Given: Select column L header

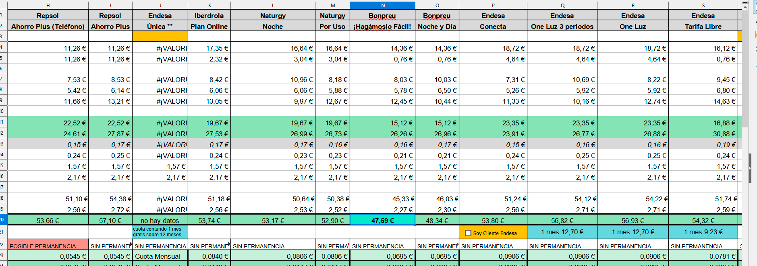Looking at the screenshot, I should 273,5.
